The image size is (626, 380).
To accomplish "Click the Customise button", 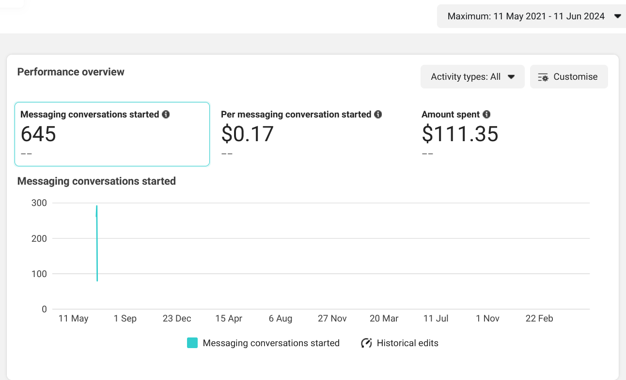I will (x=569, y=77).
